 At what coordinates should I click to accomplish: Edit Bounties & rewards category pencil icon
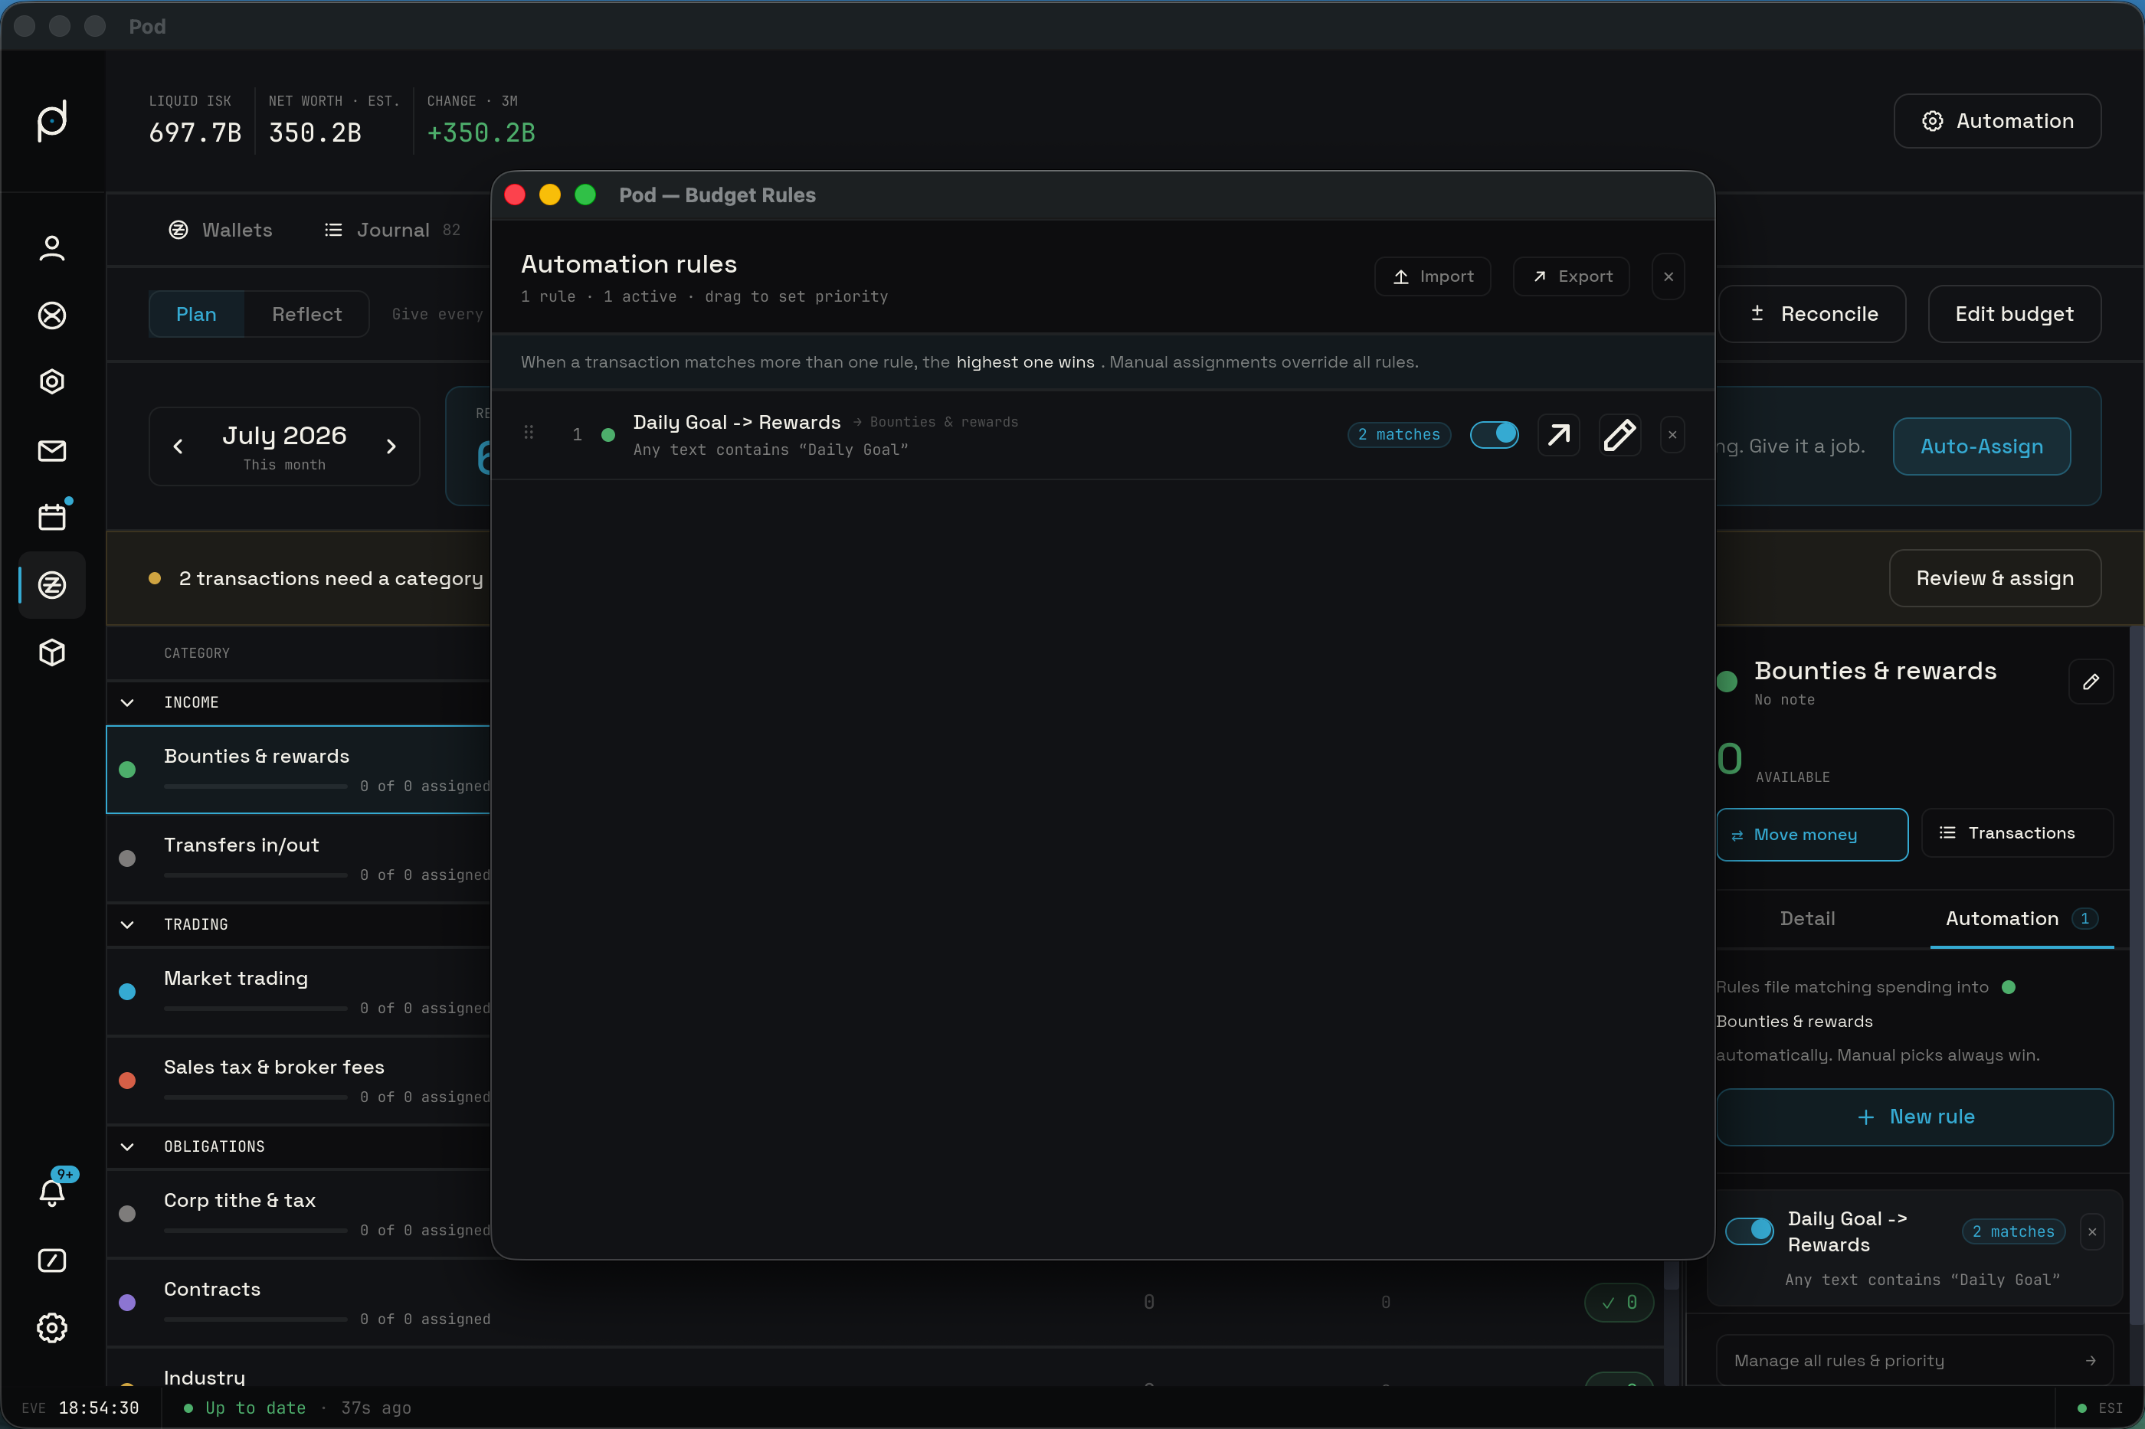click(x=2091, y=682)
